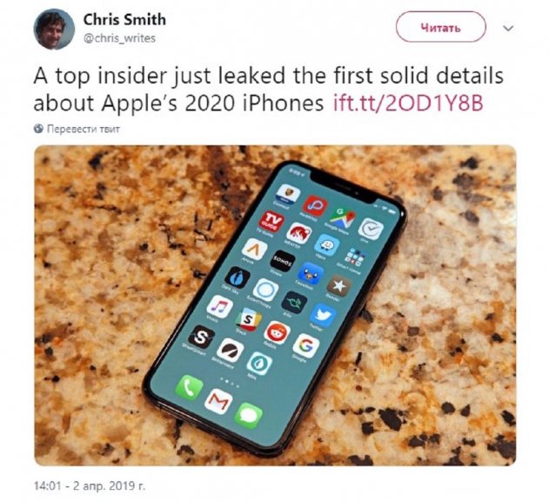Viewport: 549px width, 502px height.
Task: Click the Читать follow button
Action: [x=440, y=27]
